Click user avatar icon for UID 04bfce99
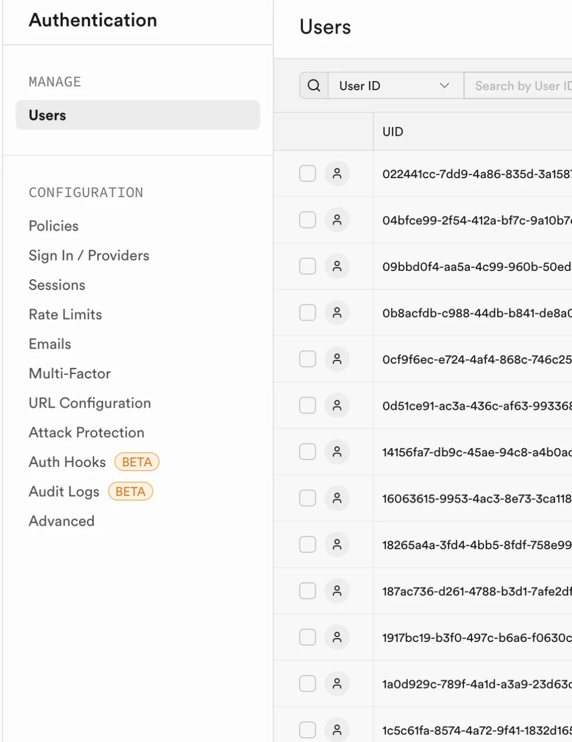 (337, 220)
